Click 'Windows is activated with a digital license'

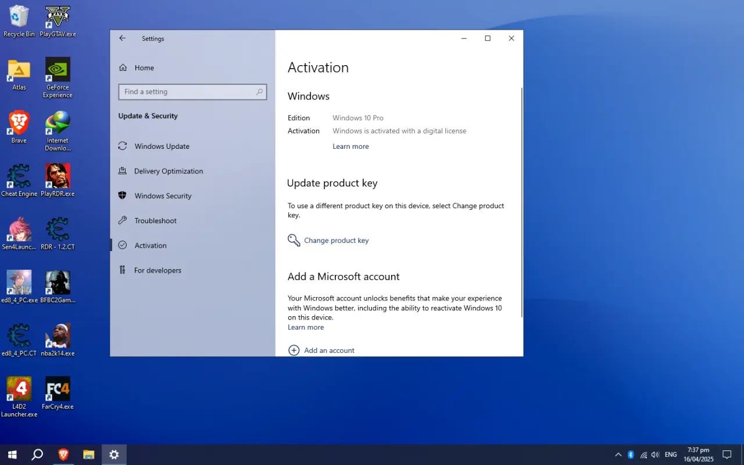399,131
